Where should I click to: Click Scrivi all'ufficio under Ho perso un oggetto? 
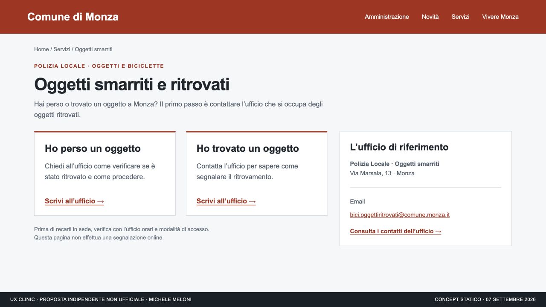pyautogui.click(x=74, y=201)
